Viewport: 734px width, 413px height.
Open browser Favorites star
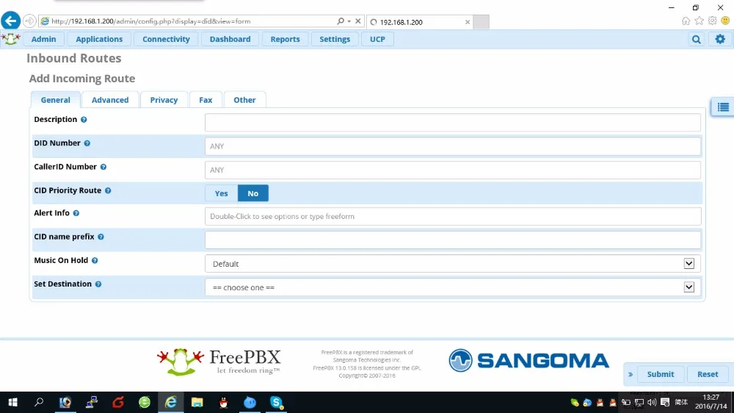(x=700, y=21)
